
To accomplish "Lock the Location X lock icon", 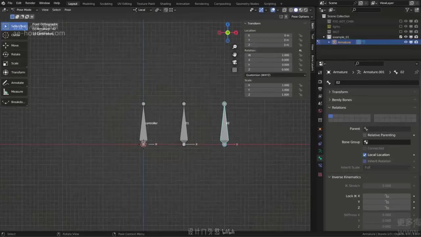I will pyautogui.click(x=300, y=36).
